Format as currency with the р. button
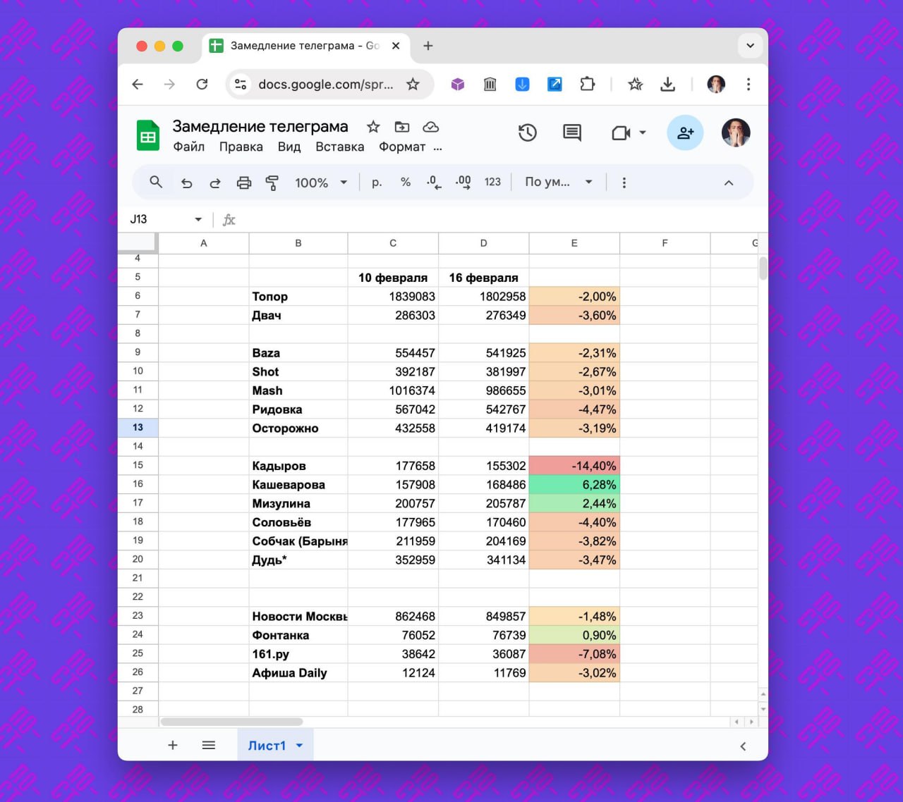Screen dimensions: 903x802 377,183
